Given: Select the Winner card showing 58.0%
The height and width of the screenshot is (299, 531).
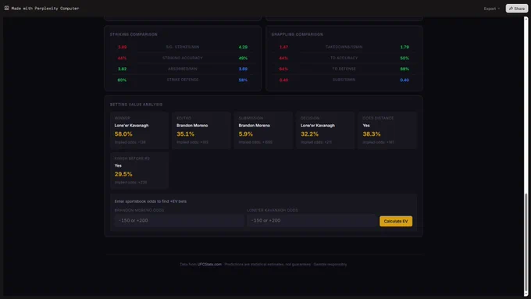Looking at the screenshot, I should coord(139,130).
